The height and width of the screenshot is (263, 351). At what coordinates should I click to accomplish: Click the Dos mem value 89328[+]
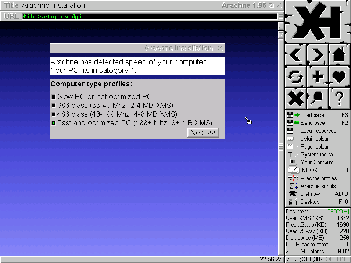tap(338, 211)
